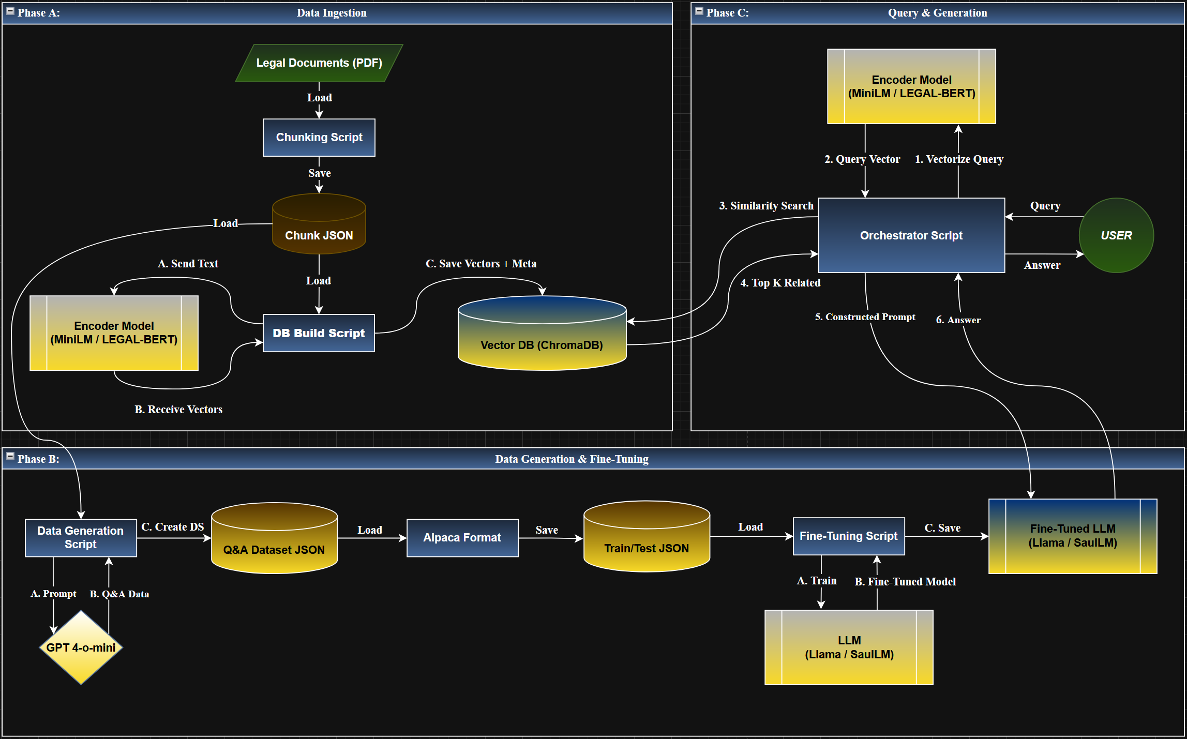The width and height of the screenshot is (1187, 739).
Task: Select the Chunk JSON cylinder
Action: tap(319, 224)
